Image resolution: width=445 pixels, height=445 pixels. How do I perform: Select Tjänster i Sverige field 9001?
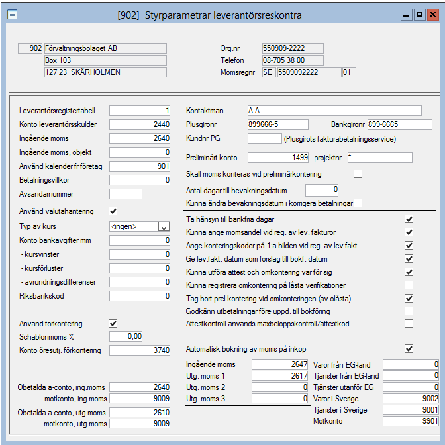[x=411, y=409]
